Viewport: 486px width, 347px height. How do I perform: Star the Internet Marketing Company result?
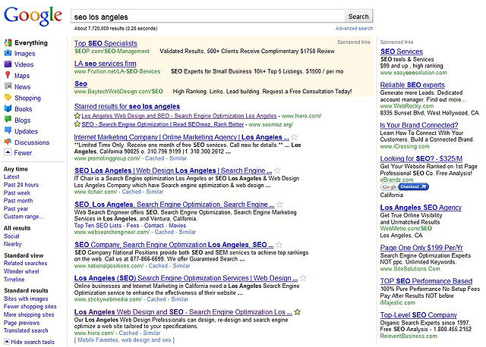[292, 138]
